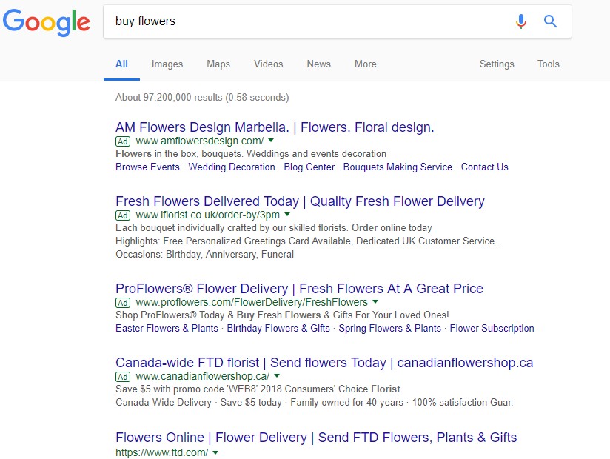This screenshot has height=459, width=610.
Task: Click the 'Save $5 with promo code' description
Action: (x=258, y=389)
